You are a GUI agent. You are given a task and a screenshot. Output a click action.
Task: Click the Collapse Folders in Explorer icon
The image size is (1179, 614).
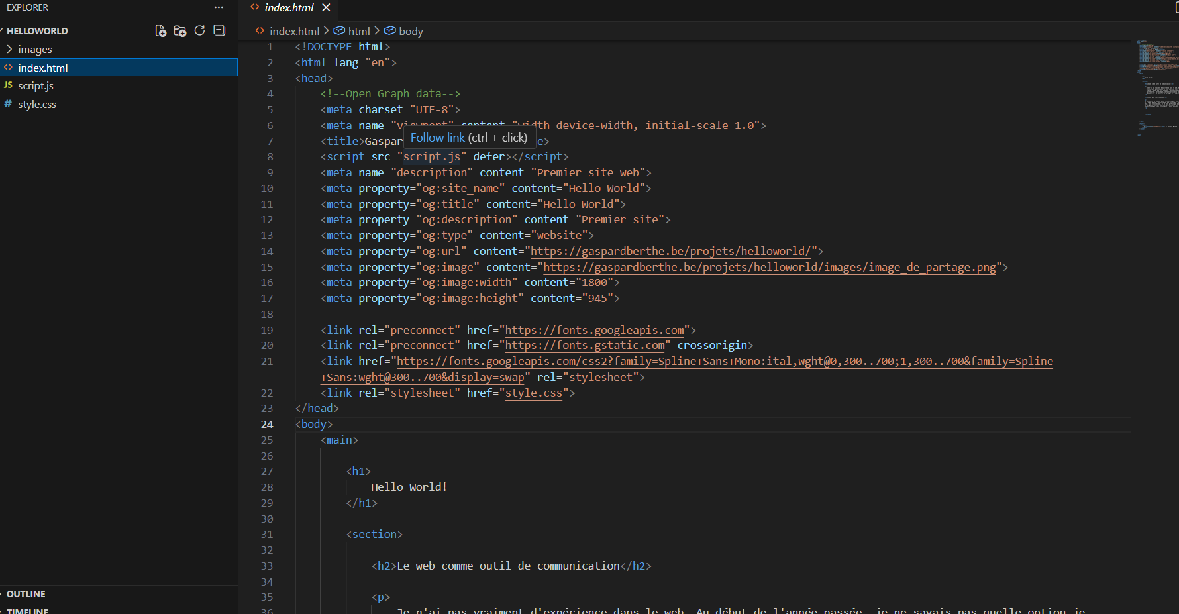tap(219, 30)
